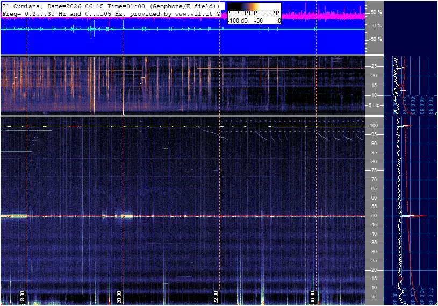Click the '20:00' time label

119,297
